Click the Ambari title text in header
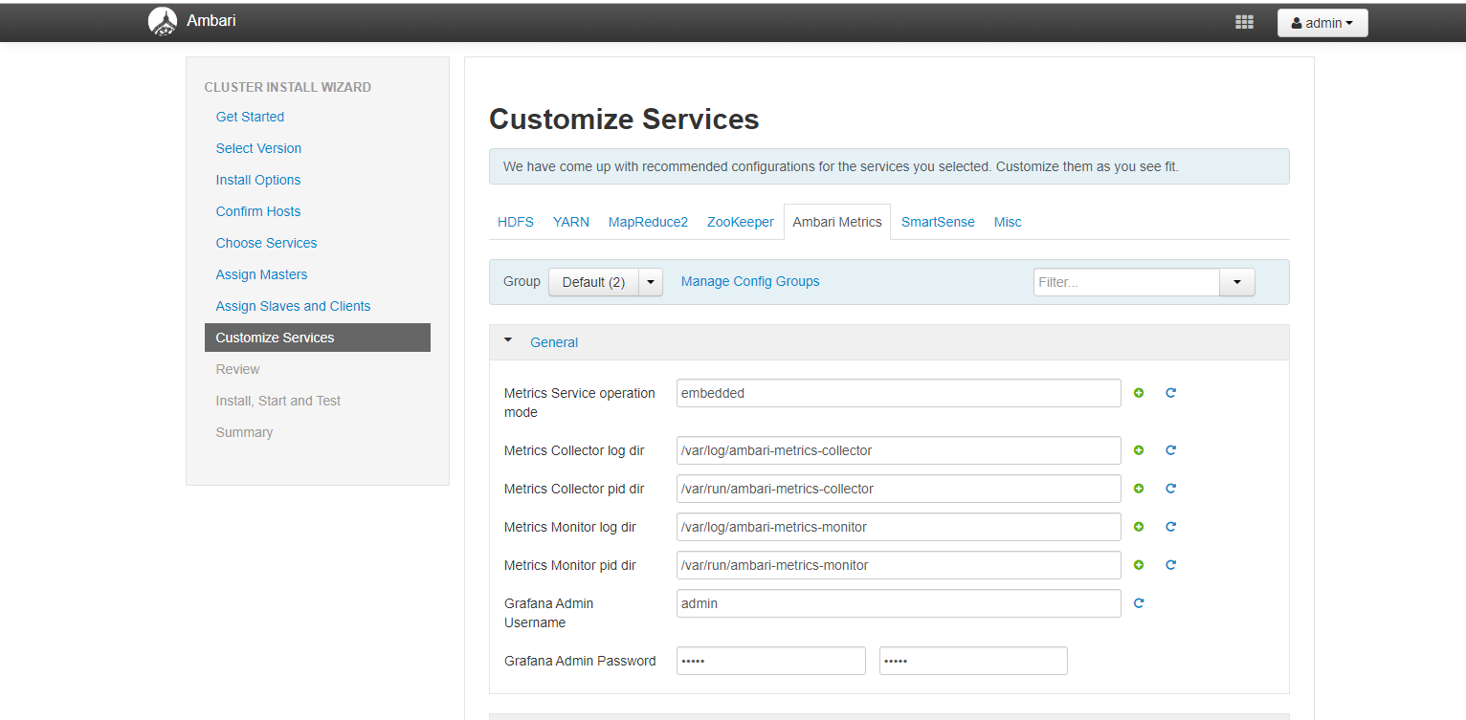 pos(211,20)
